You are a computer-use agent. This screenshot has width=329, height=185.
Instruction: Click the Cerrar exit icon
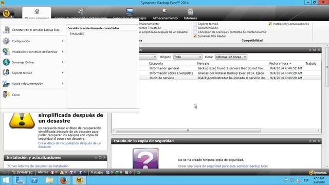coord(6,95)
